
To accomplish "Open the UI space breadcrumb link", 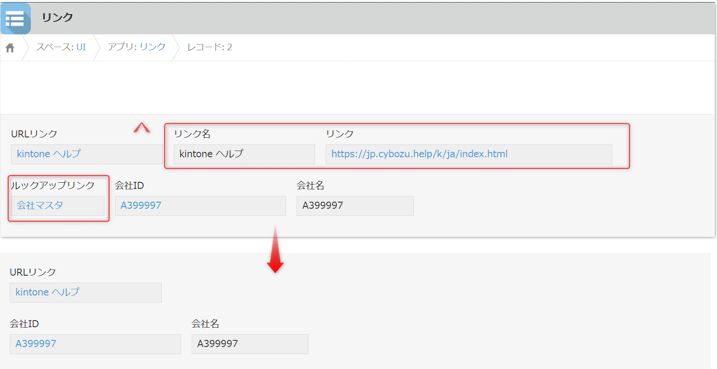I will (x=81, y=47).
